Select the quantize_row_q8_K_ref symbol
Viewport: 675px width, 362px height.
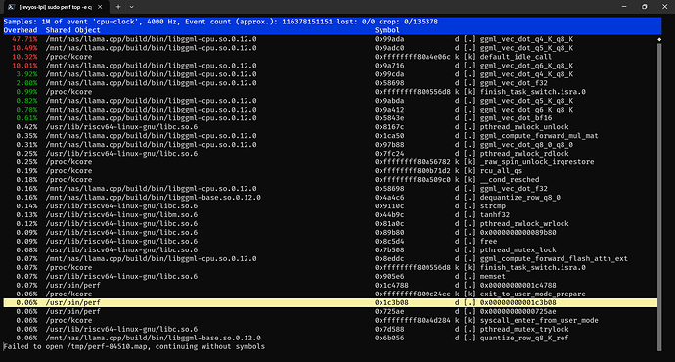tap(524, 338)
